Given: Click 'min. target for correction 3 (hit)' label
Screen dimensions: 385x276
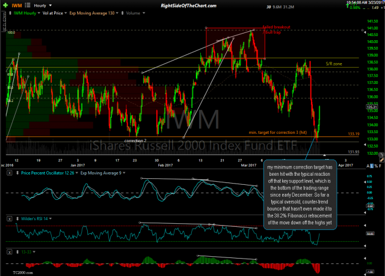Looking at the screenshot, I should [x=278, y=133].
